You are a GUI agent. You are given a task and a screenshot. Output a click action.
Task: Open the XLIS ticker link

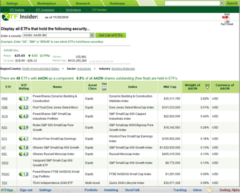tap(4, 116)
